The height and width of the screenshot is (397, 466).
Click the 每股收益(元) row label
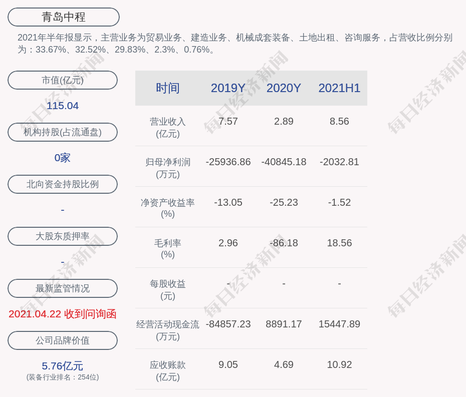pyautogui.click(x=168, y=290)
